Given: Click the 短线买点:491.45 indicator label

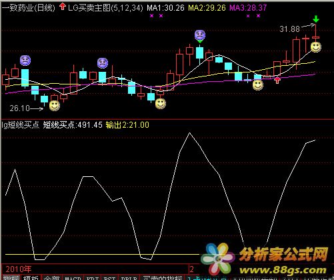Looking at the screenshot, I should (73, 125).
